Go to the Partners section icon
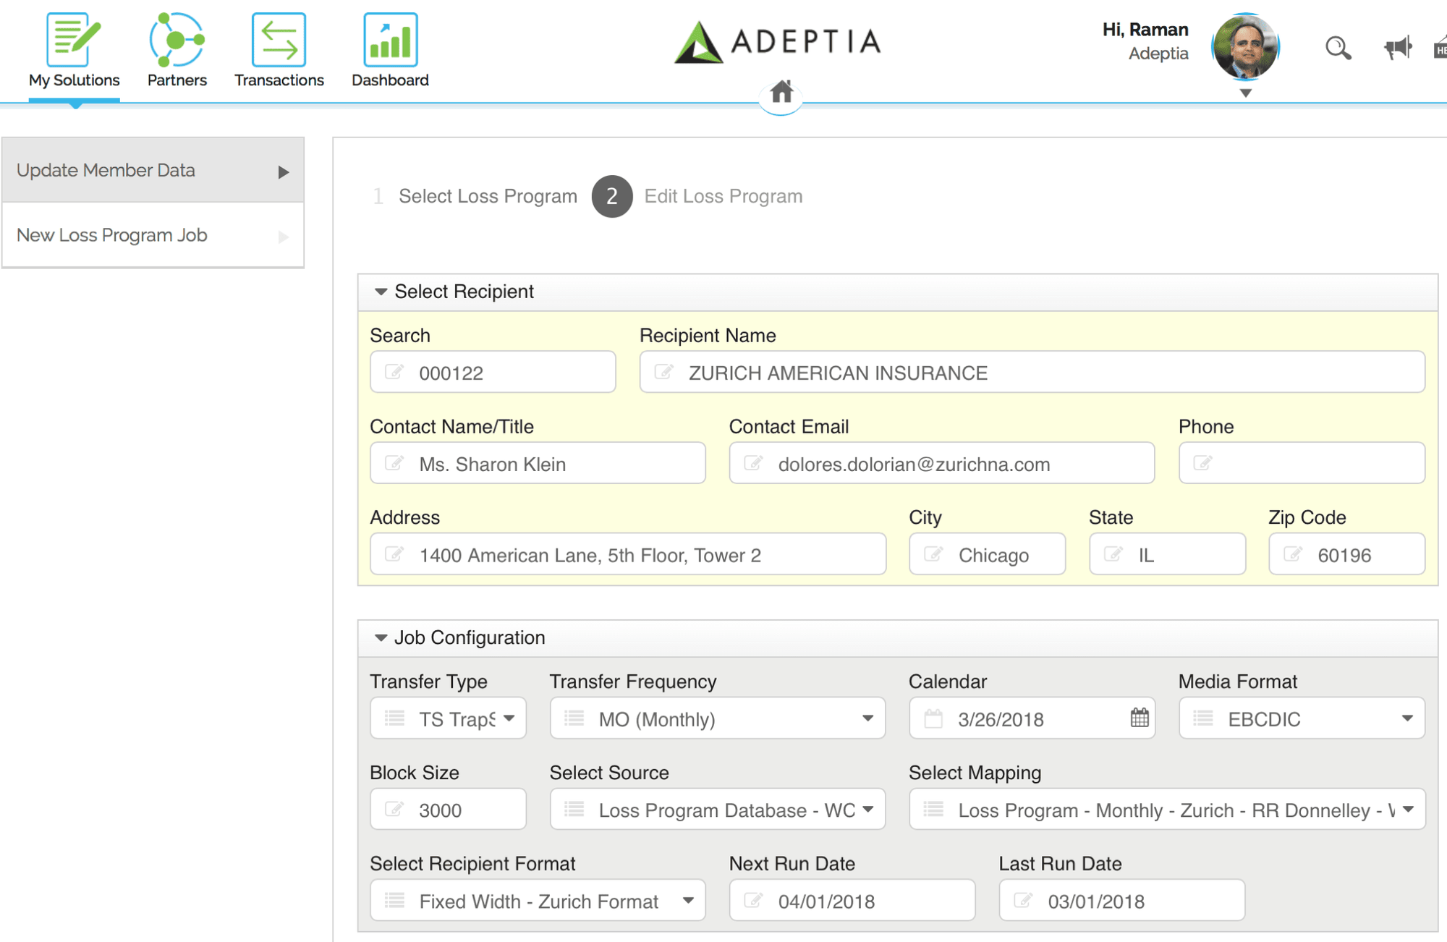The image size is (1447, 942). (x=177, y=41)
